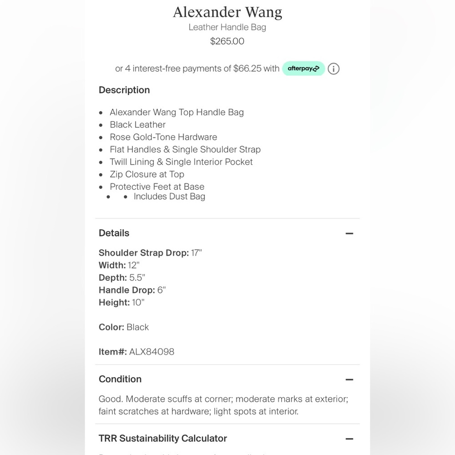Click the Alexander Wang brand title
Image resolution: width=455 pixels, height=455 pixels.
point(227,12)
